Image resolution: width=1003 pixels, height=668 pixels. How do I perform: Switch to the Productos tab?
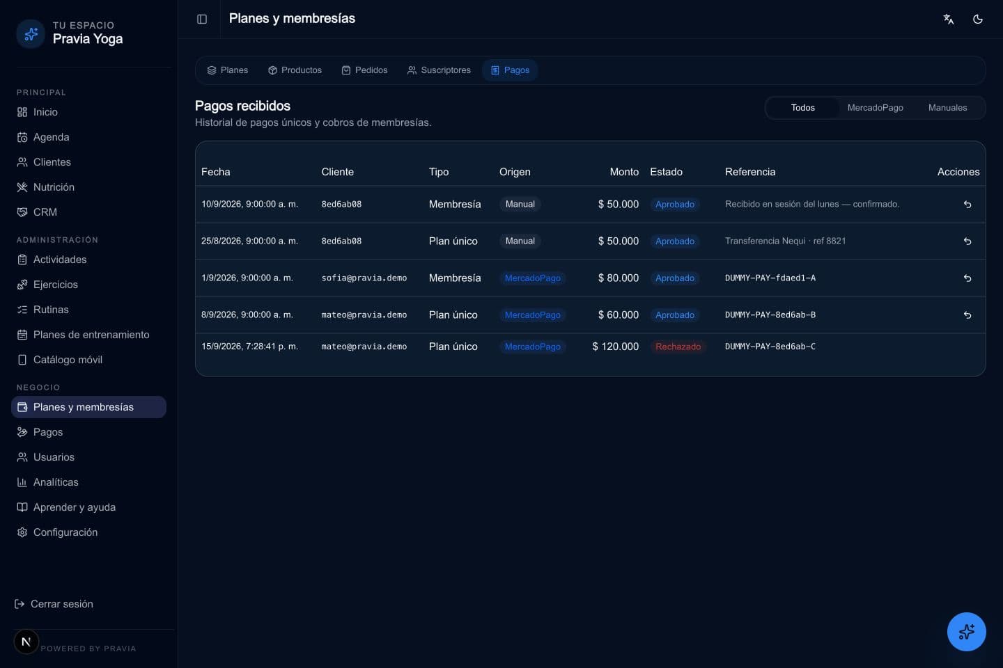coord(295,70)
